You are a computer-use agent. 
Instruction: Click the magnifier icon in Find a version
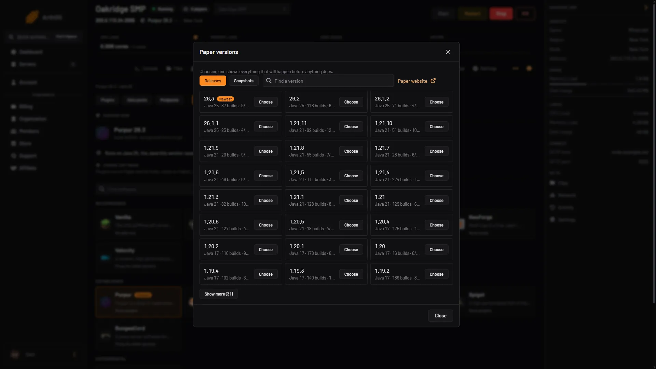point(269,81)
